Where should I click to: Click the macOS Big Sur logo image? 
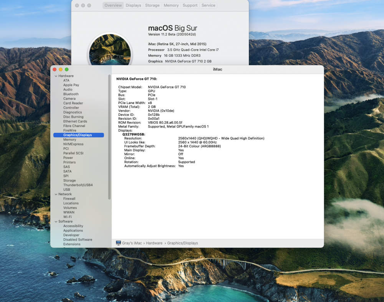(110, 50)
